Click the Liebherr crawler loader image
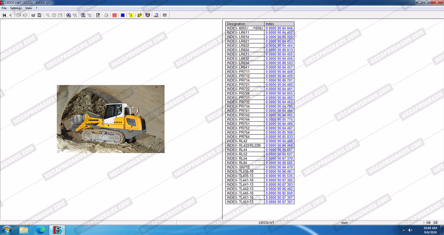The image size is (444, 235). [x=111, y=119]
